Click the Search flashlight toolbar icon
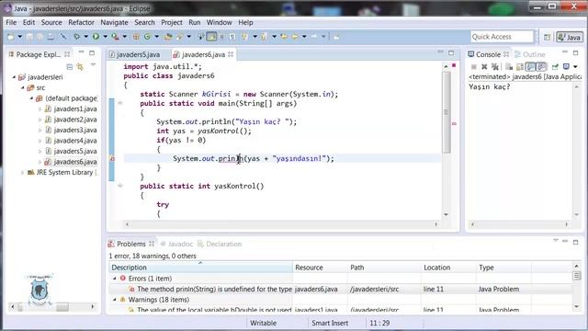Viewport: 588px width, 331px height. click(x=179, y=37)
